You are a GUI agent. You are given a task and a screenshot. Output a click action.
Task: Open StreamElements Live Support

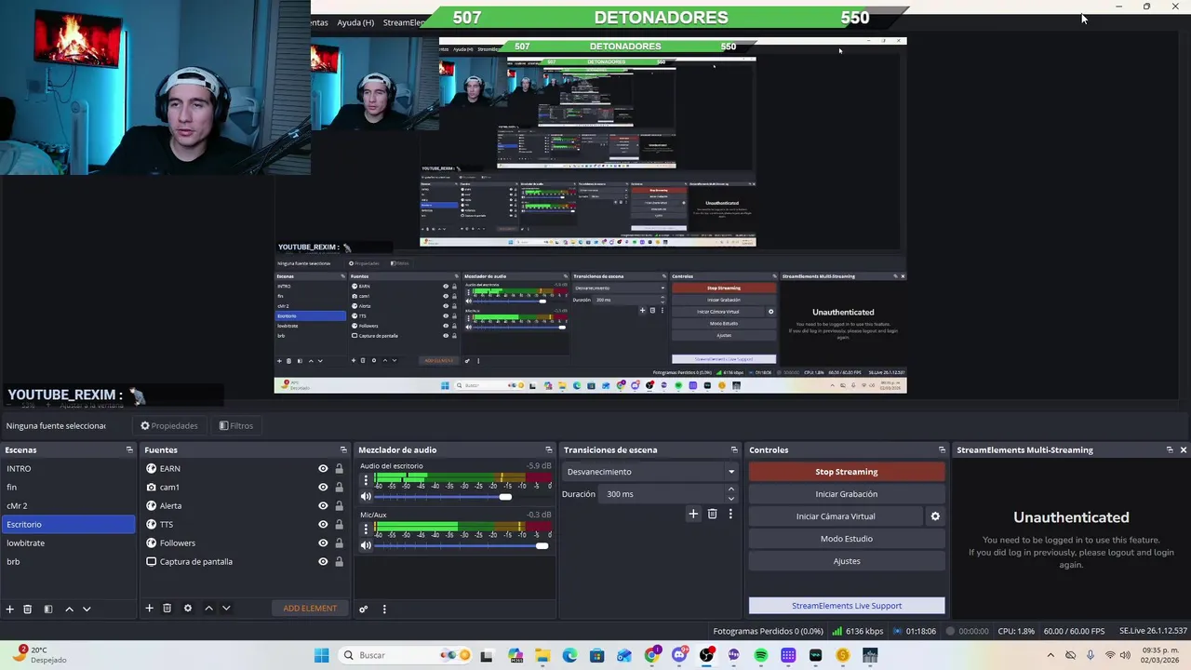click(847, 606)
